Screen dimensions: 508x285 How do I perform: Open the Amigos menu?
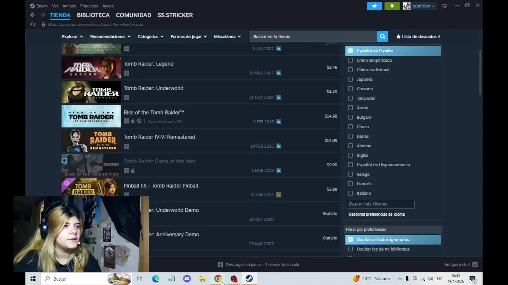pos(69,6)
